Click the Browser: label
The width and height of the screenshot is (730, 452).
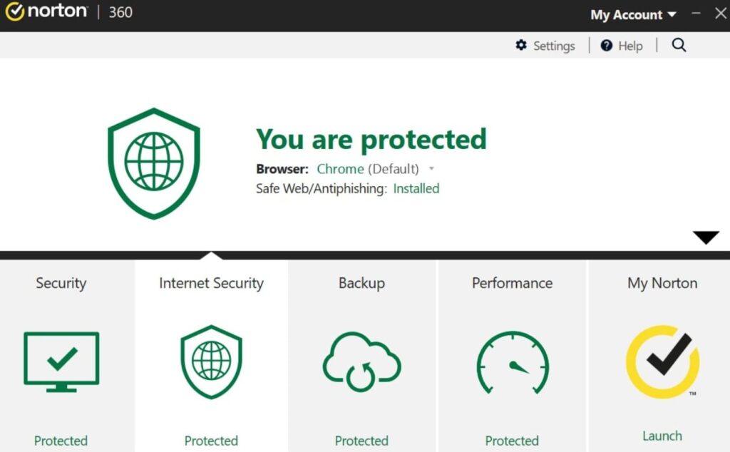[282, 168]
